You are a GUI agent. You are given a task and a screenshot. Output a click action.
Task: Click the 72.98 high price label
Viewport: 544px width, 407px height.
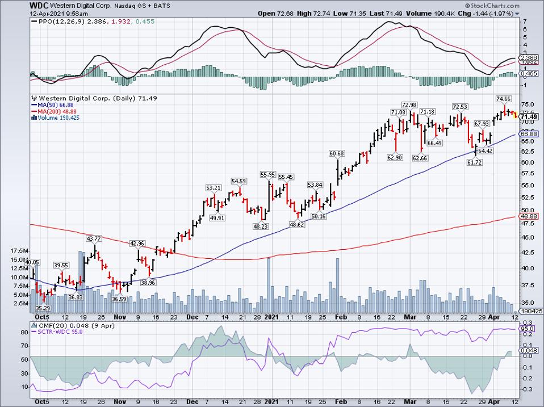[409, 104]
